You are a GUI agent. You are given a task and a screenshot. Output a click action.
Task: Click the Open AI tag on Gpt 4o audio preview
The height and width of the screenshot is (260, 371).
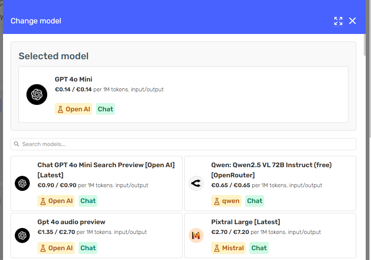56,248
